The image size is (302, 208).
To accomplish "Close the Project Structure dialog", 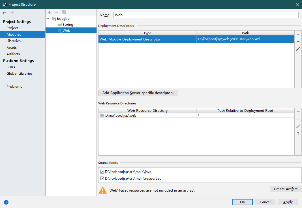I will 297,4.
